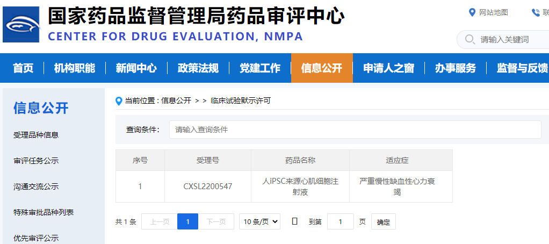Click the small square icon beside 到第

click(295, 221)
